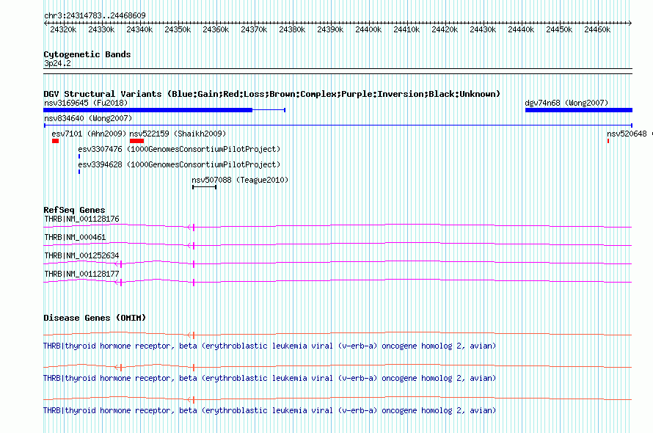Click the Disease Genes (OMIM) track heading
The width and height of the screenshot is (653, 433).
click(x=95, y=318)
